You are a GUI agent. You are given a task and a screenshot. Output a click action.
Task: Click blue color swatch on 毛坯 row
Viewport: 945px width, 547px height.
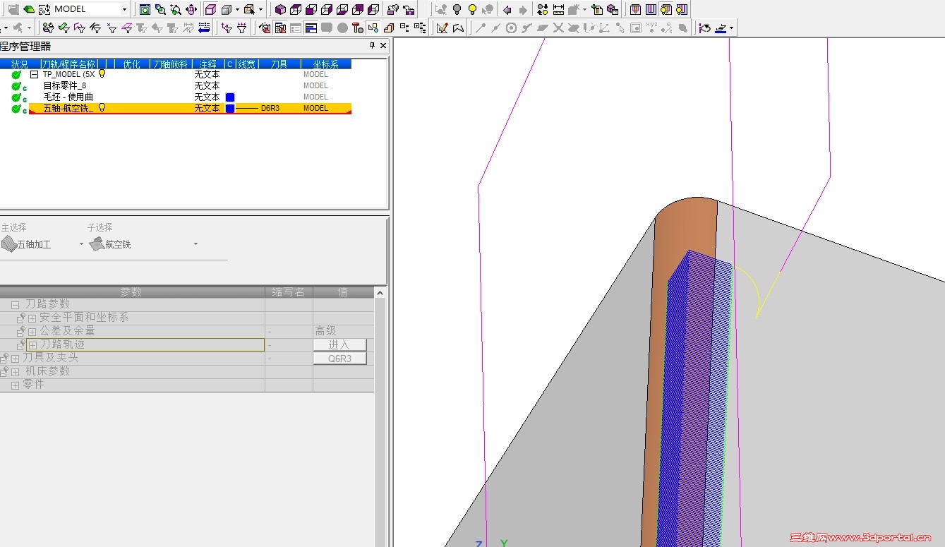pyautogui.click(x=229, y=97)
